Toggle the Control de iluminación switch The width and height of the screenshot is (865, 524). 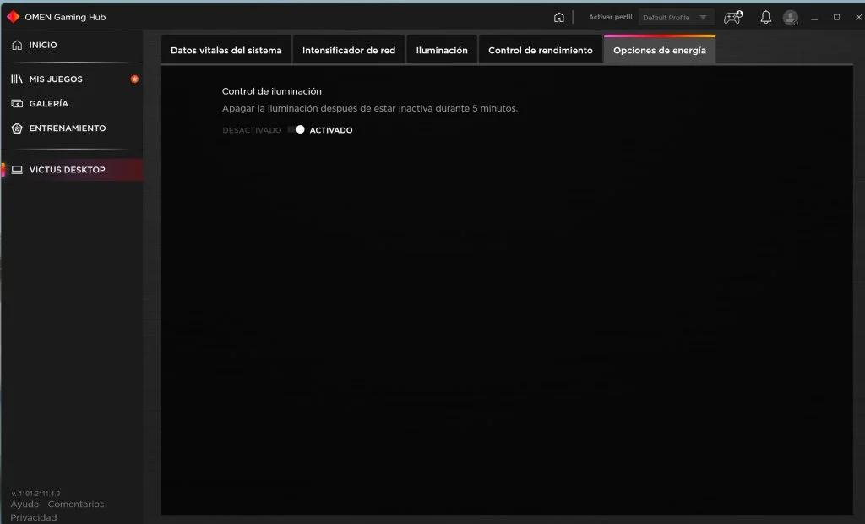[296, 130]
